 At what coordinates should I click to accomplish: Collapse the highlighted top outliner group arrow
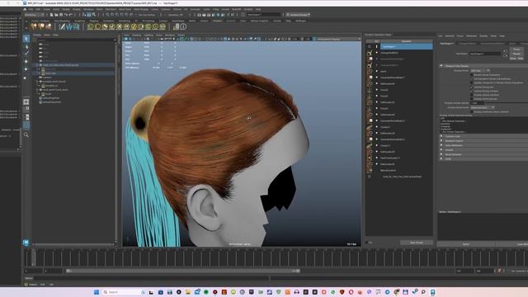click(x=37, y=65)
